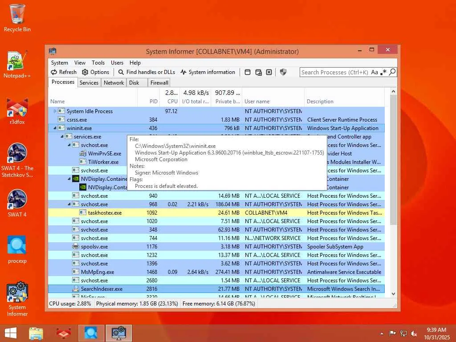456x342 pixels.
Task: Open Find handles or DLLs
Action: pos(147,72)
